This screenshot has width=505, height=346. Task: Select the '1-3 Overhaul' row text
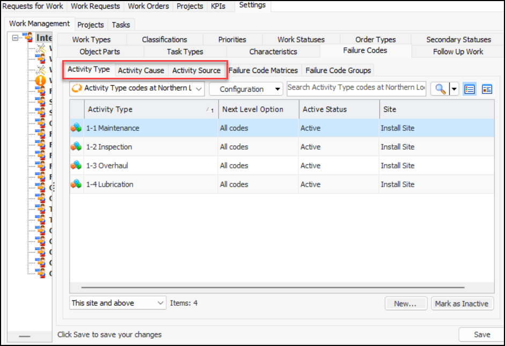point(107,165)
